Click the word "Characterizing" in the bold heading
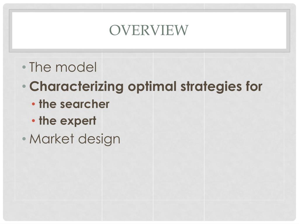The image size is (299, 224). (x=77, y=86)
